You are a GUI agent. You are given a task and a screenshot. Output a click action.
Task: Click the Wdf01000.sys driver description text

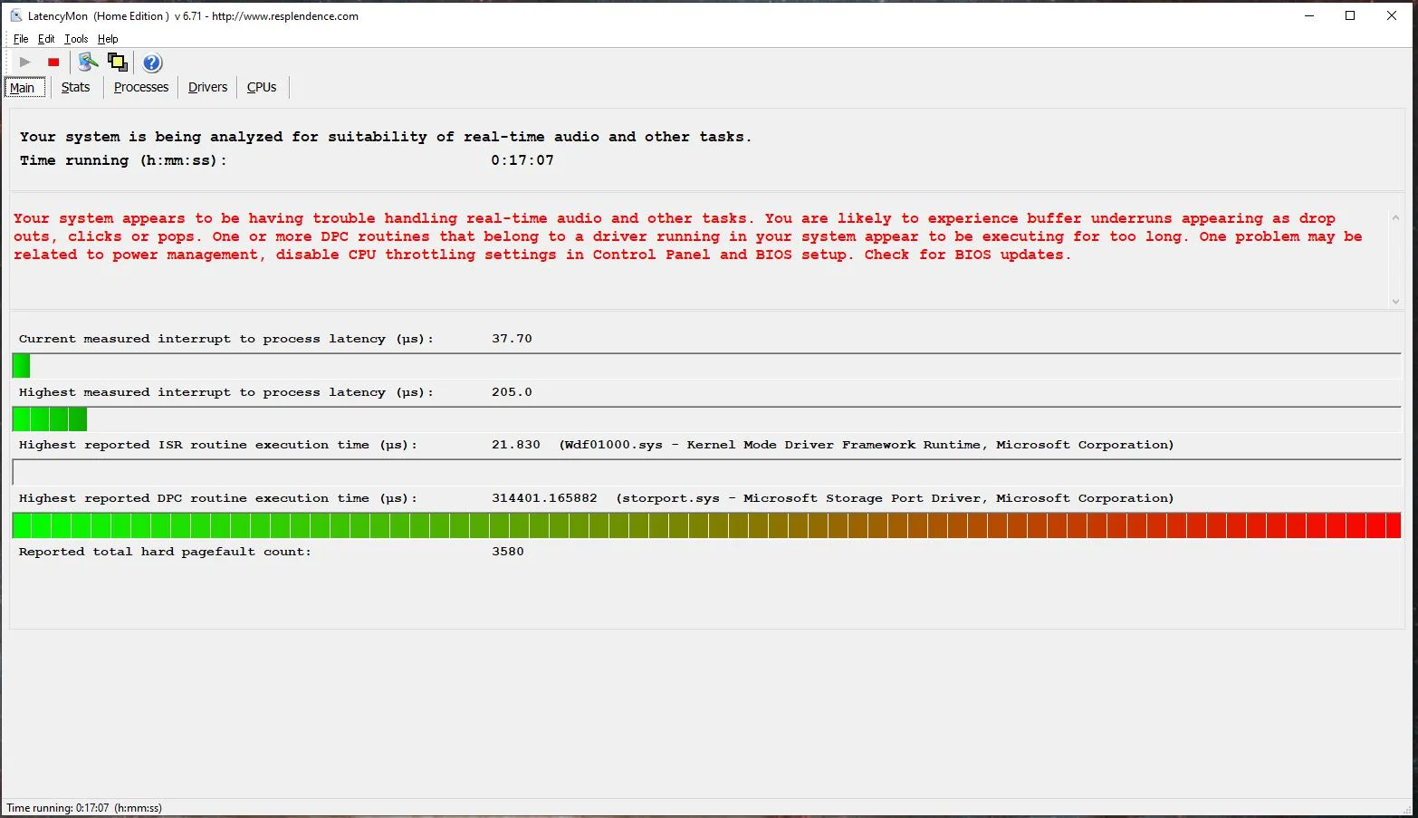(867, 445)
